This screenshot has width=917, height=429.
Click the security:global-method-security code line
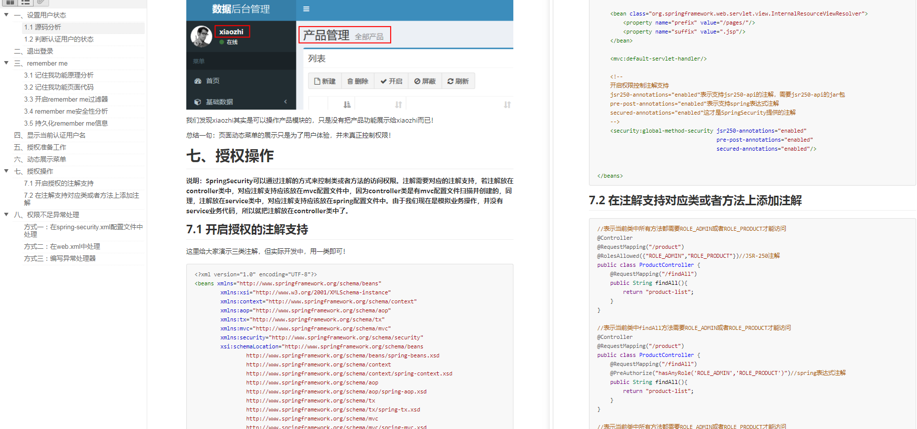(708, 131)
